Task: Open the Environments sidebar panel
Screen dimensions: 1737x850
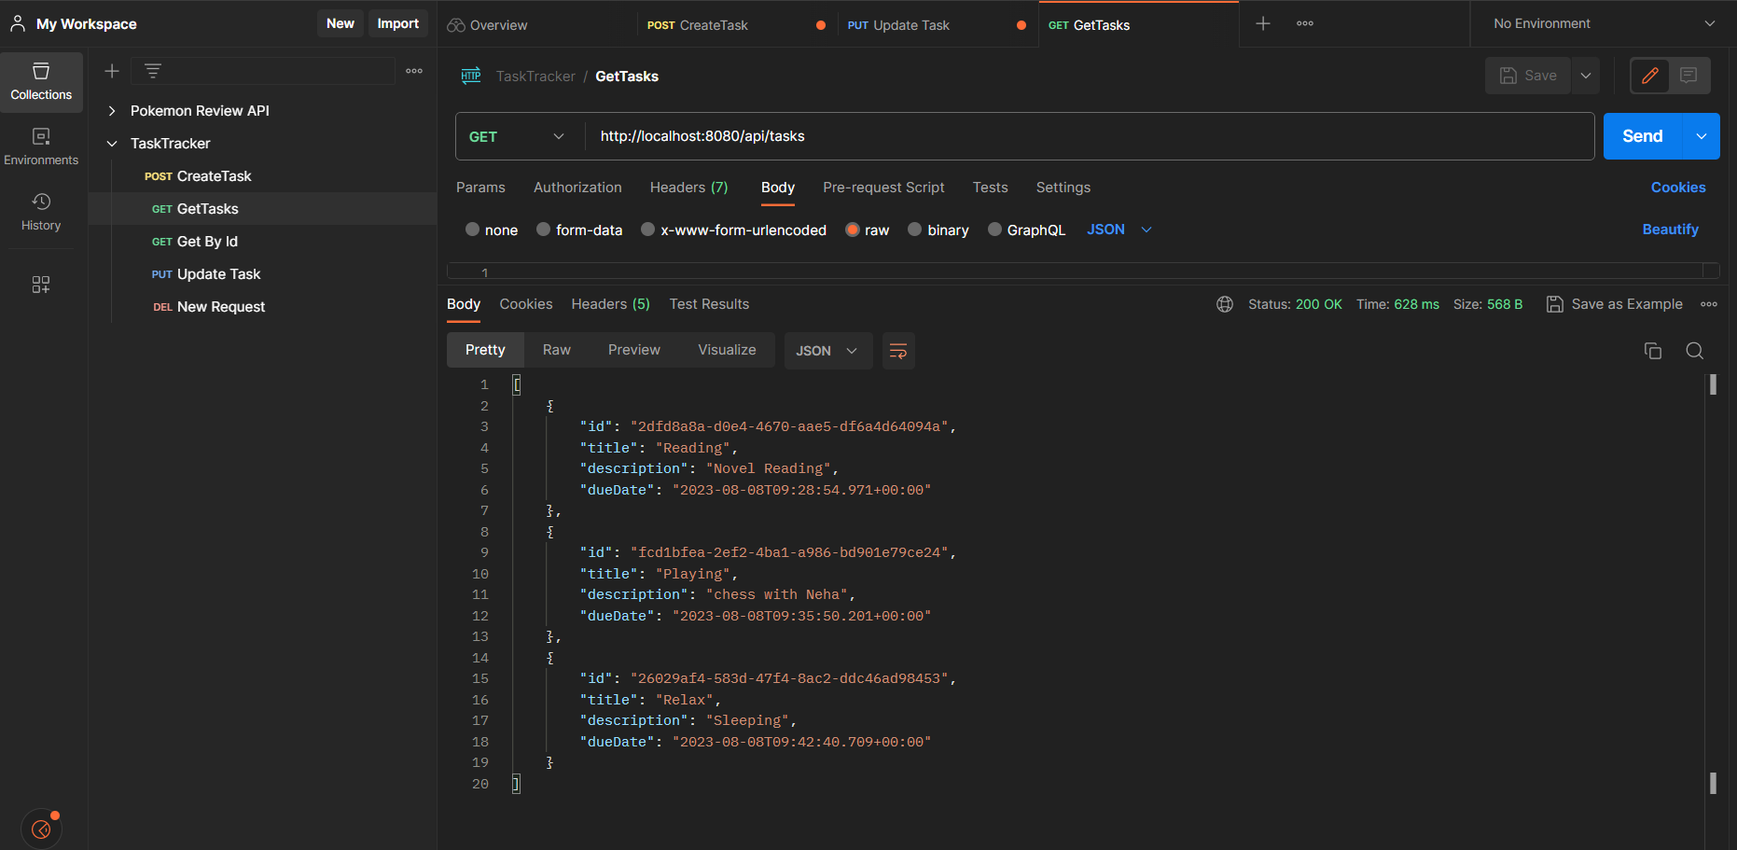Action: point(41,146)
